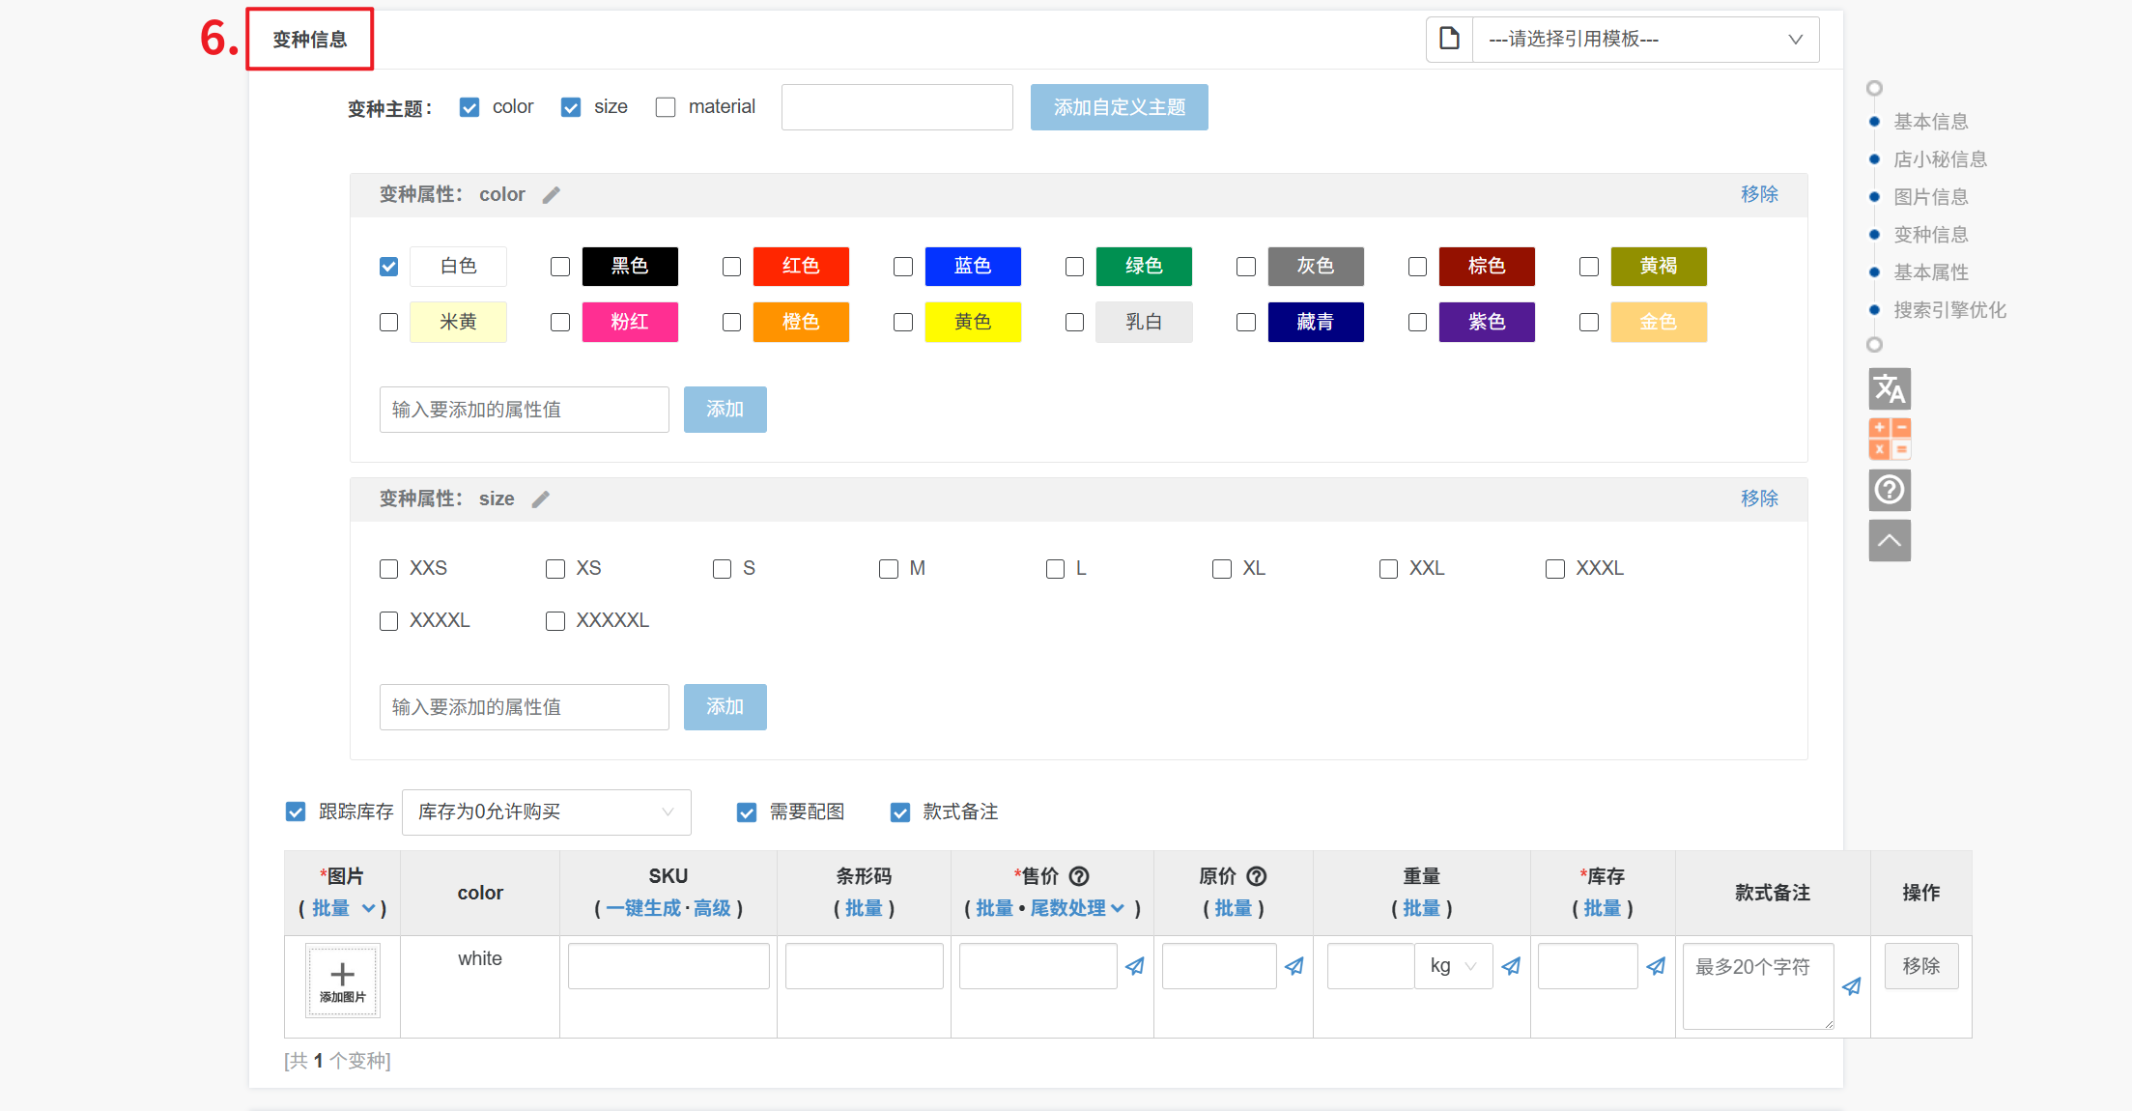Click the translate icon in right sidebar
Image resolution: width=2132 pixels, height=1111 pixels.
pyautogui.click(x=1890, y=389)
